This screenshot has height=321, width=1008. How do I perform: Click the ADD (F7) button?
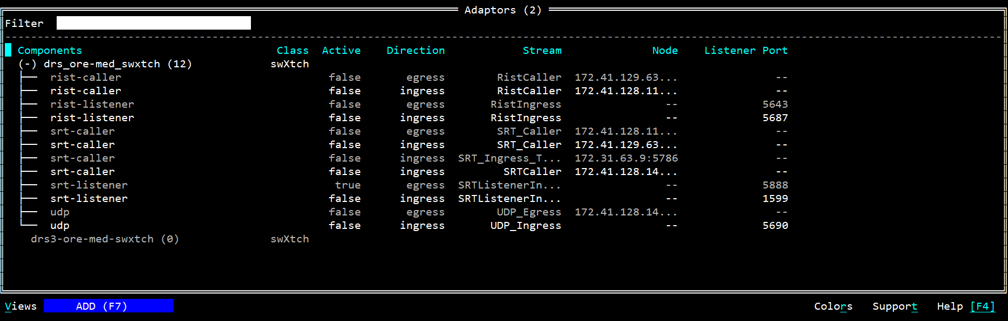[108, 305]
